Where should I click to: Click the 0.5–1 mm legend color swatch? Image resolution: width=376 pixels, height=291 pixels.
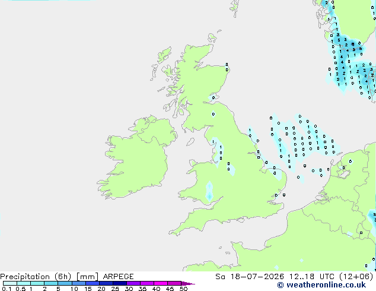[x=24, y=283]
